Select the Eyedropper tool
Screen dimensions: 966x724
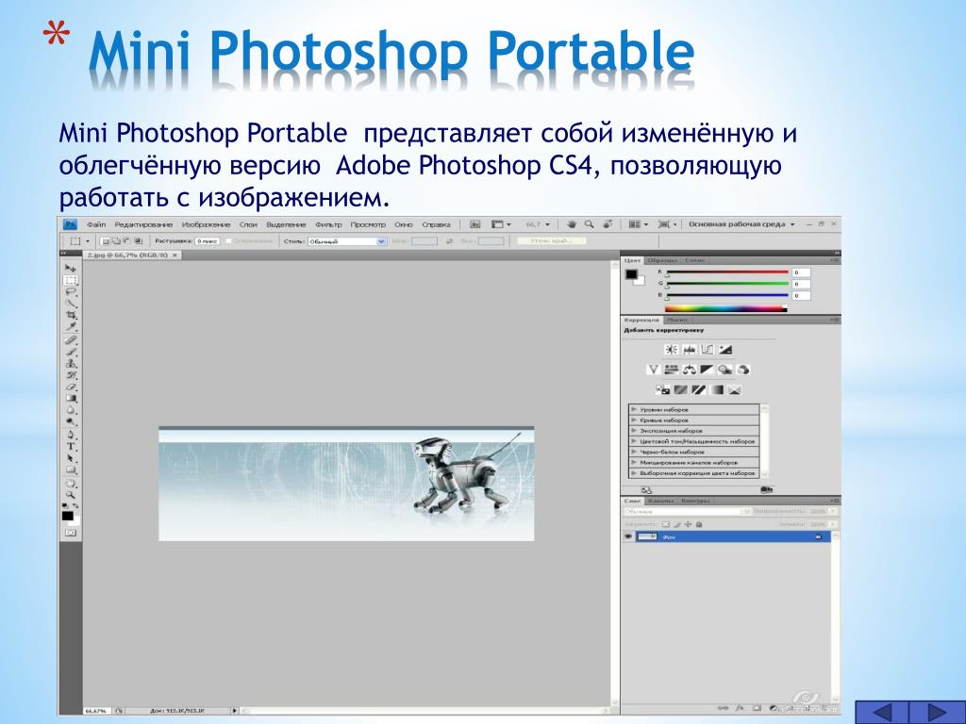click(71, 327)
